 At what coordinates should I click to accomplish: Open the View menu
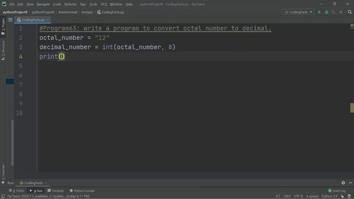coord(30,4)
